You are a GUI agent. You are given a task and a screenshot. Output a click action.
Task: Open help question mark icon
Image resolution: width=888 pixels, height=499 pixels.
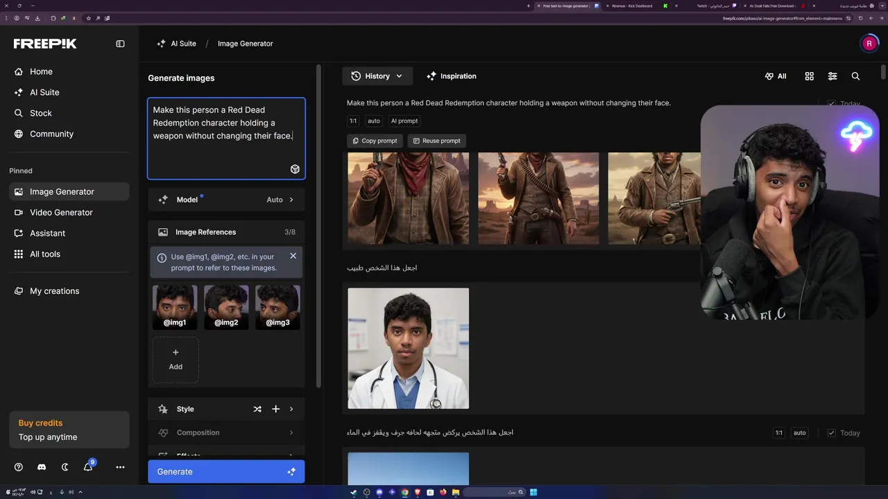(19, 467)
